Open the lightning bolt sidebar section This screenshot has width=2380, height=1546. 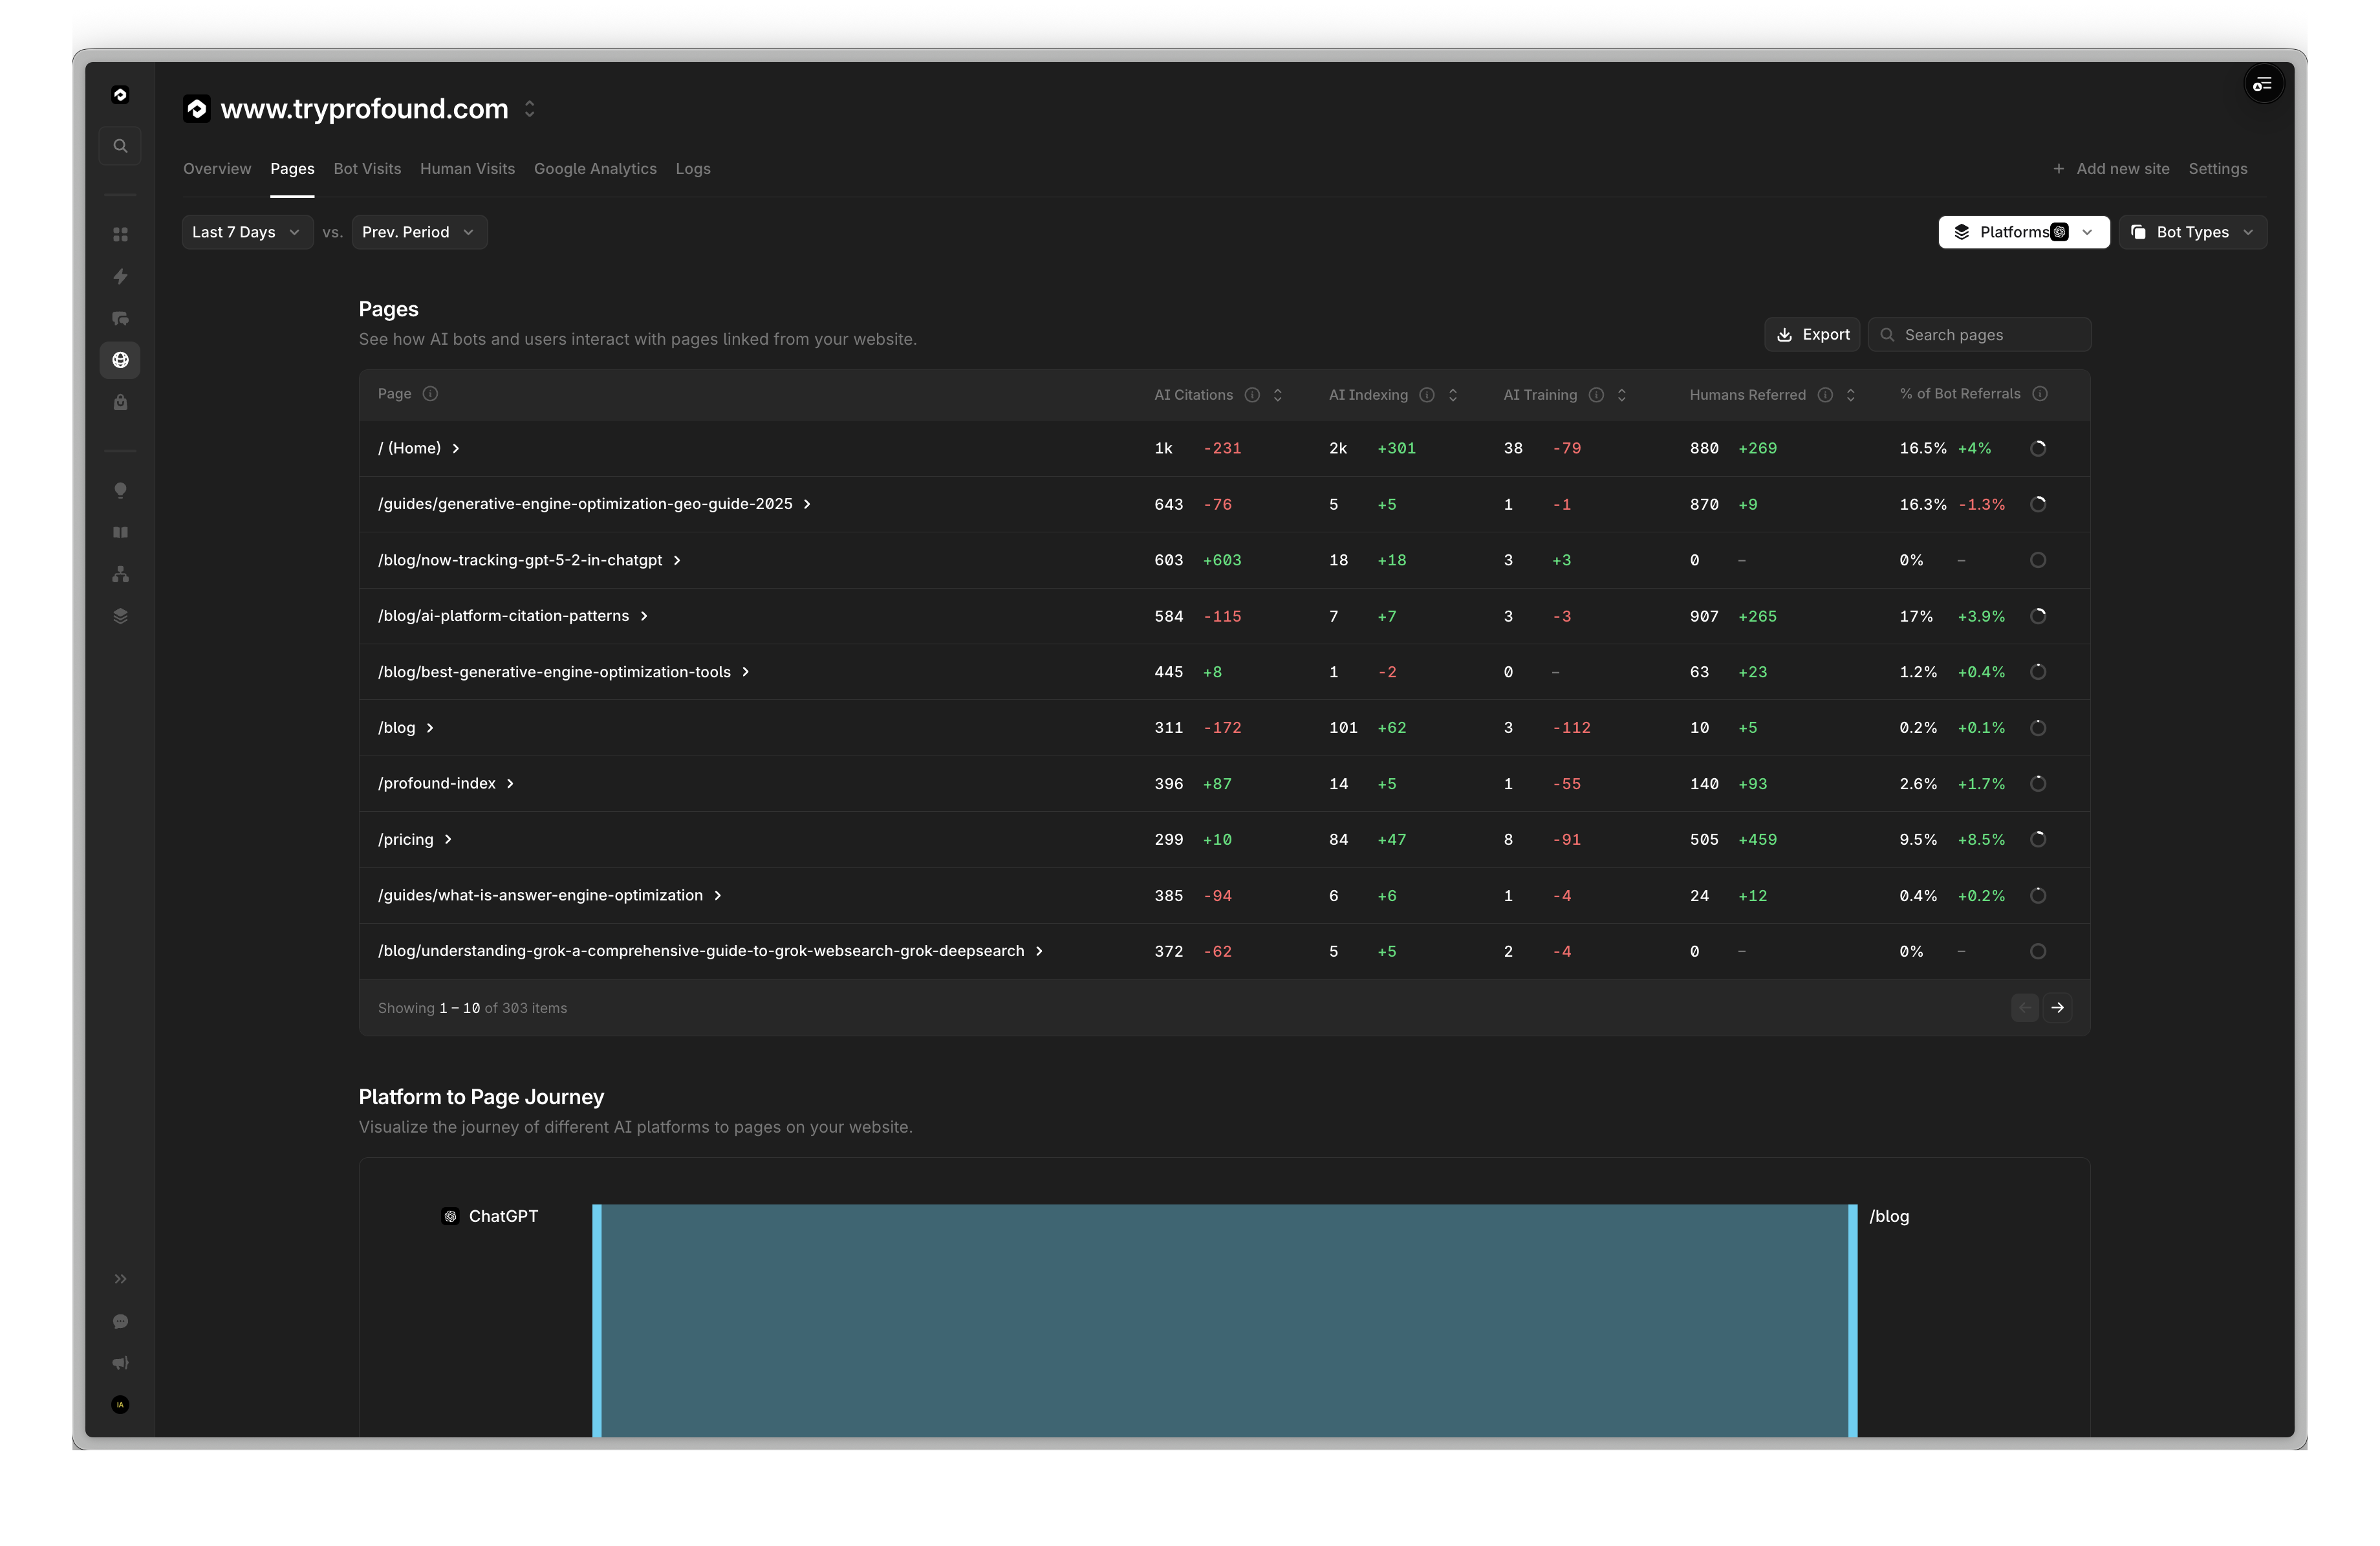click(120, 276)
